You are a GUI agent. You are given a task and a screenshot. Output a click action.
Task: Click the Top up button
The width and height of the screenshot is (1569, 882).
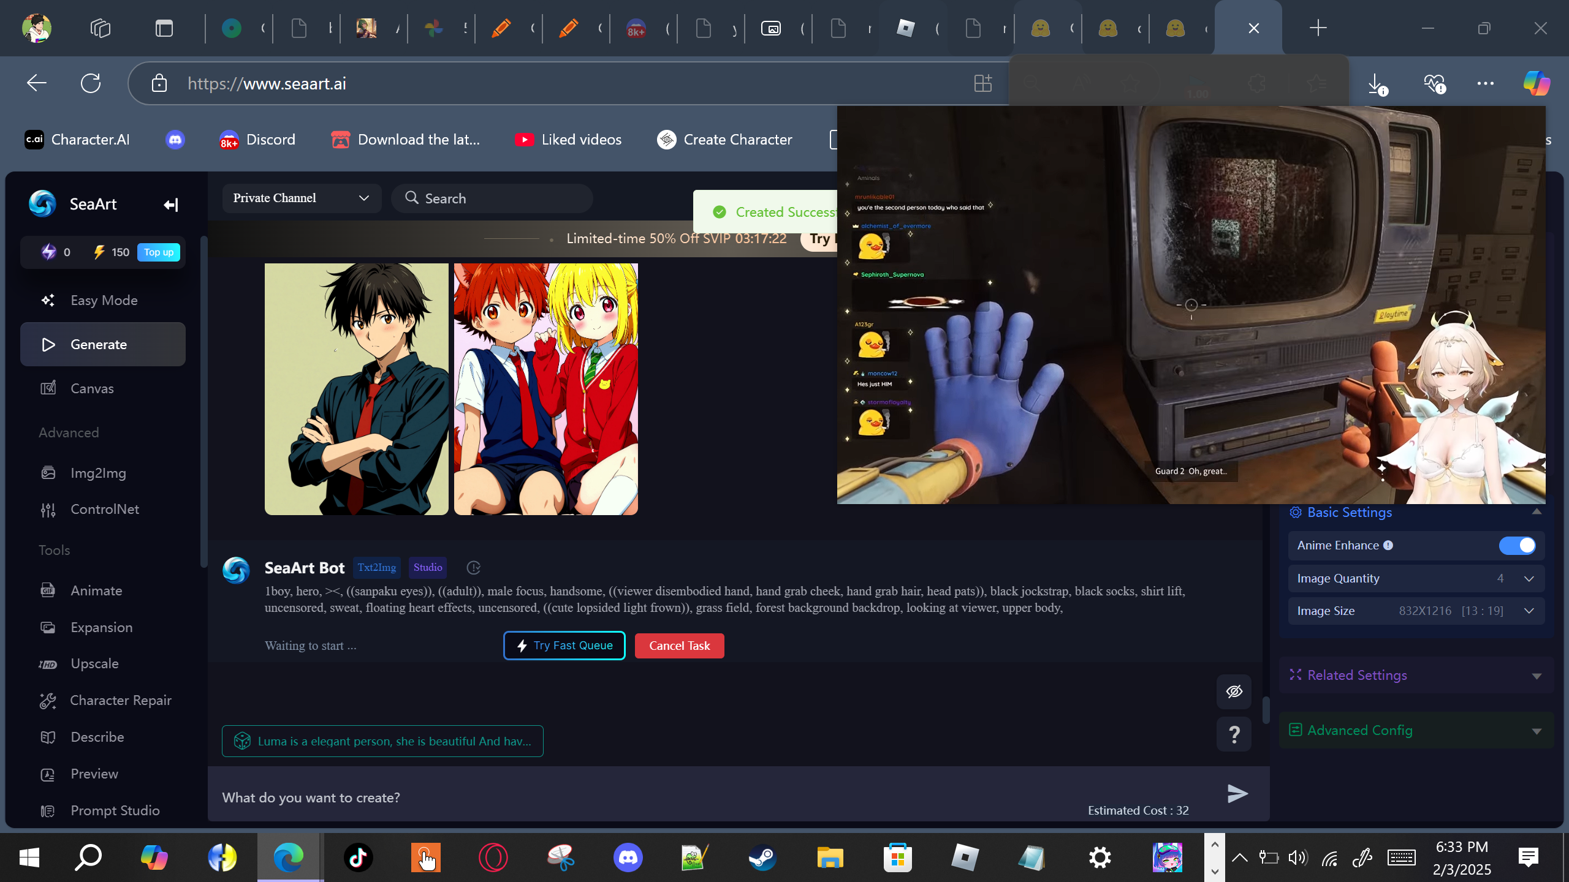click(159, 252)
